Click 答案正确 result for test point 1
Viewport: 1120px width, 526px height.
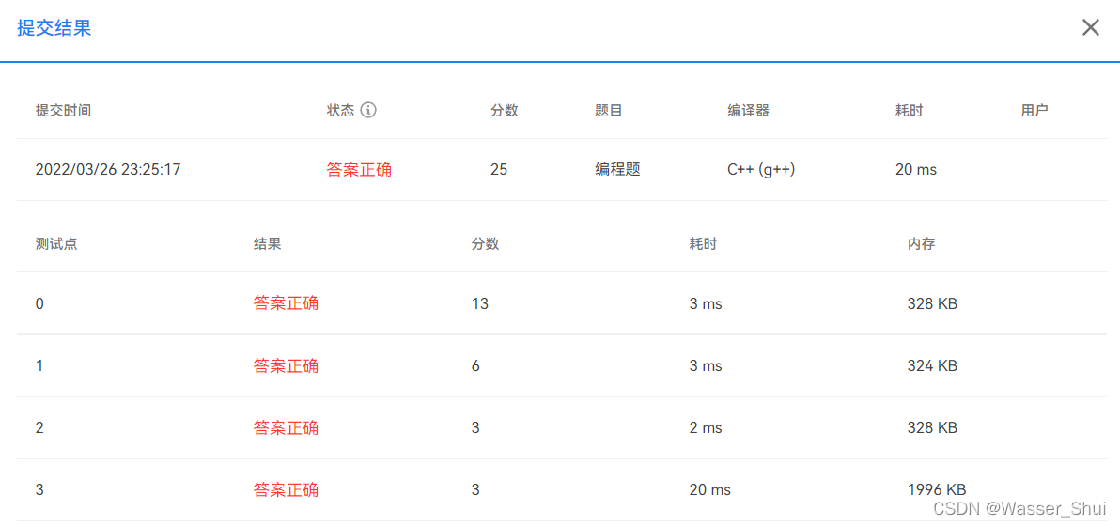pyautogui.click(x=286, y=366)
